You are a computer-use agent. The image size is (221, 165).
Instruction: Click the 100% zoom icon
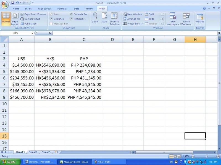tap(104, 19)
